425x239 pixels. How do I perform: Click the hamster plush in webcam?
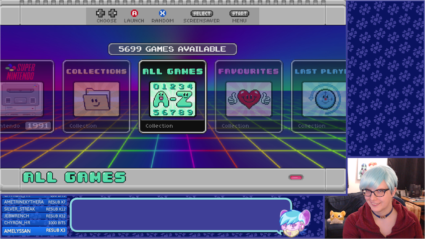336,218
